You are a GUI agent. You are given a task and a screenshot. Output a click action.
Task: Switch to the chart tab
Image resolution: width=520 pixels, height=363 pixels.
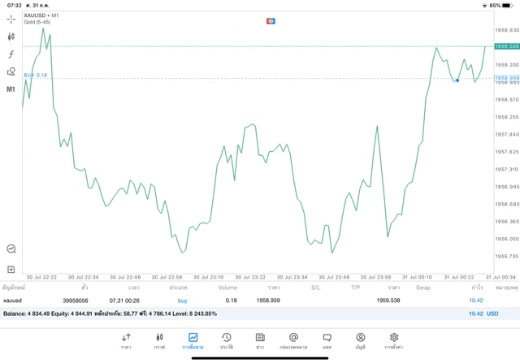[159, 339]
